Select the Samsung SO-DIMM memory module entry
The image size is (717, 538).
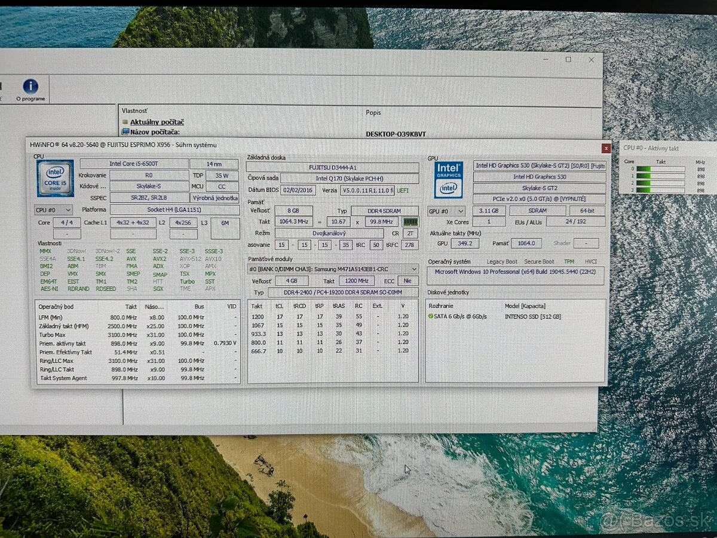coord(330,269)
